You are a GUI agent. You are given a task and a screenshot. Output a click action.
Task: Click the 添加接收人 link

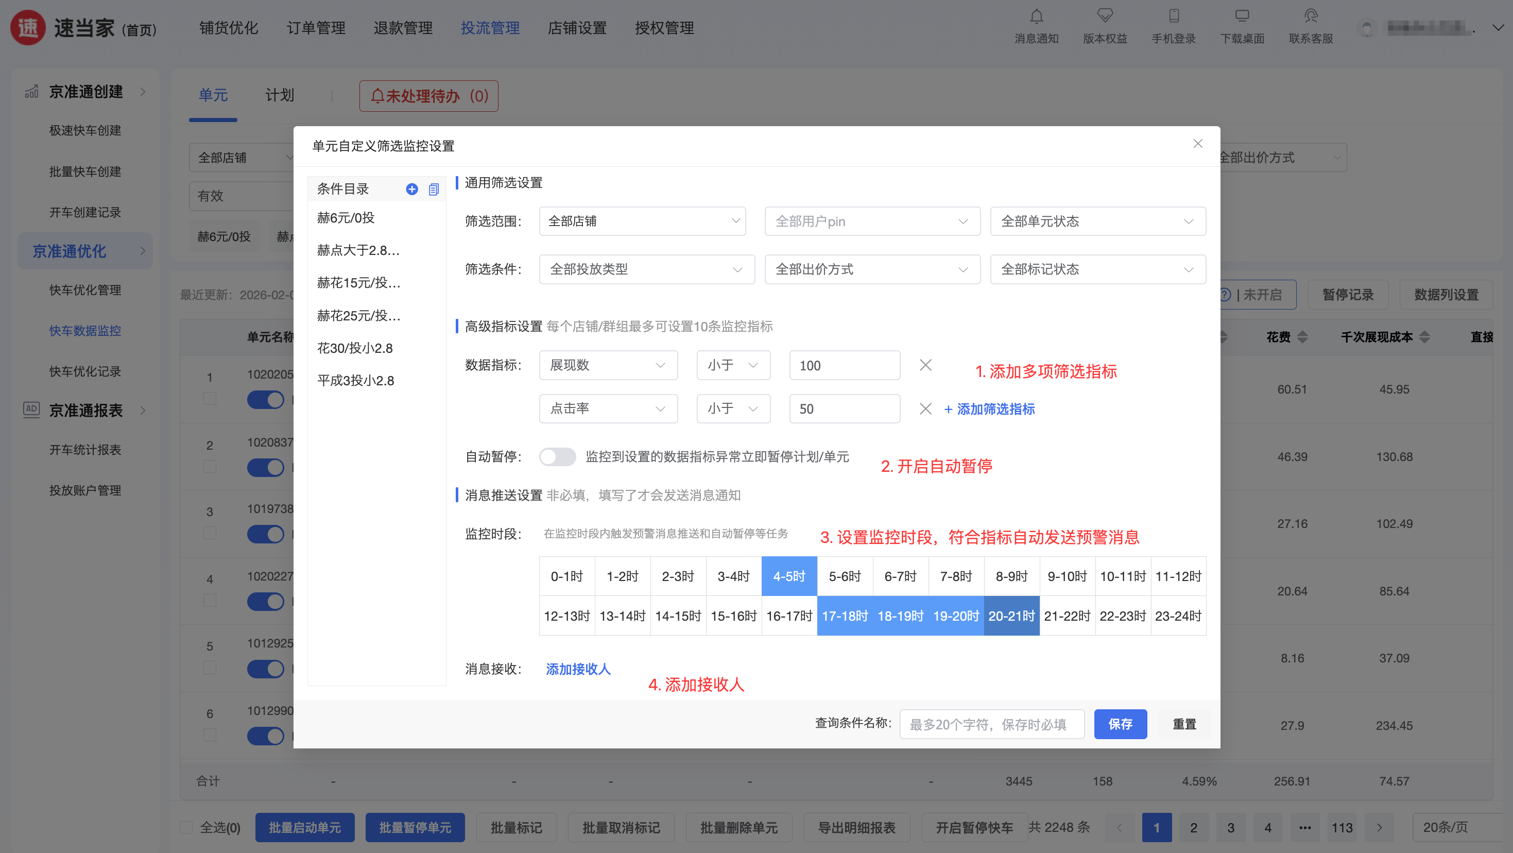[x=578, y=669]
